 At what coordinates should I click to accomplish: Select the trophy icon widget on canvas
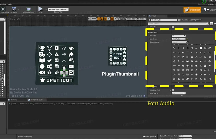42,48
